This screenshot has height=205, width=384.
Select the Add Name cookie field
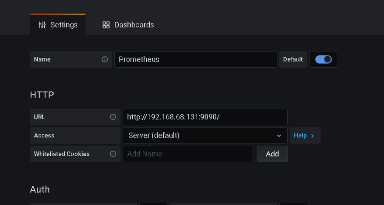click(x=187, y=154)
